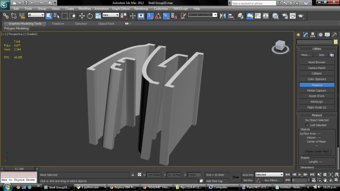Screen dimensions: 340x191
Task: Select the Select and Link tool
Action: pos(6,16)
